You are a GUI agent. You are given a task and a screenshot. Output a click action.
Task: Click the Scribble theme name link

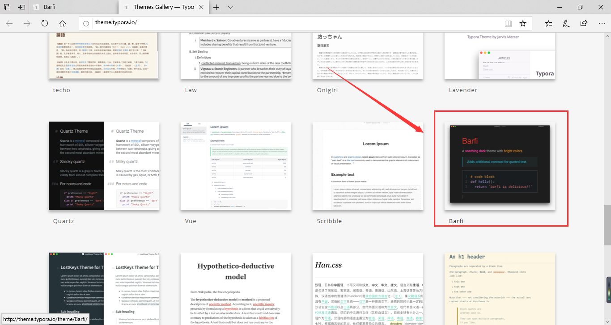(x=329, y=221)
